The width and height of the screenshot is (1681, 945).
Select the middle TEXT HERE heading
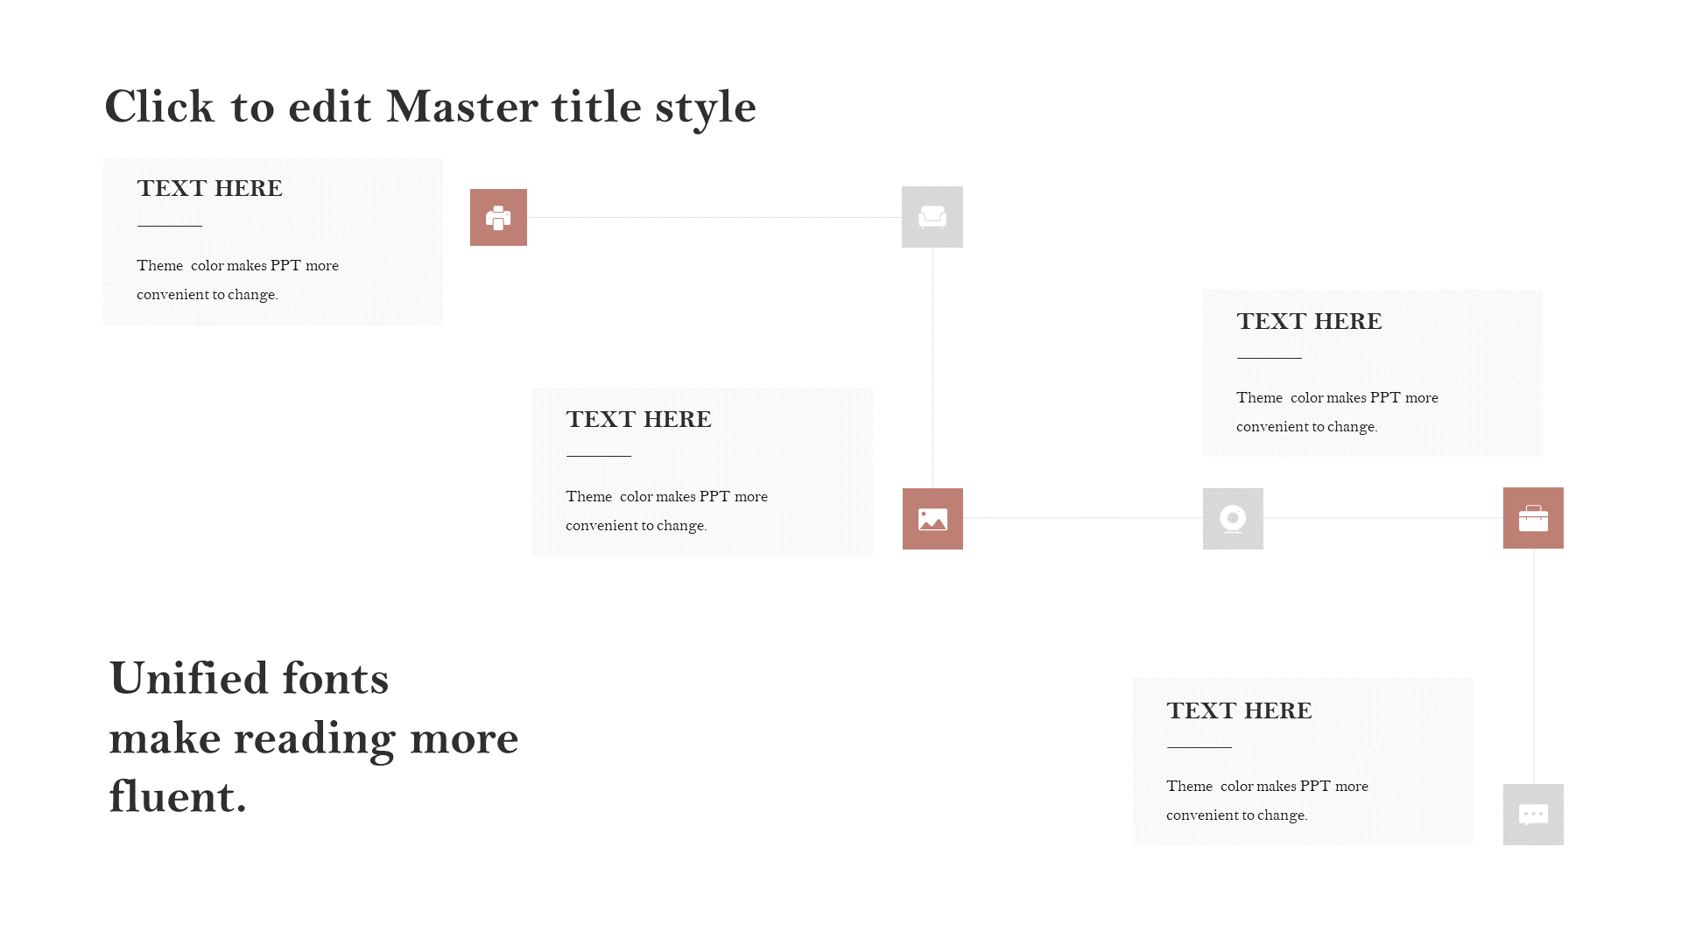tap(638, 419)
